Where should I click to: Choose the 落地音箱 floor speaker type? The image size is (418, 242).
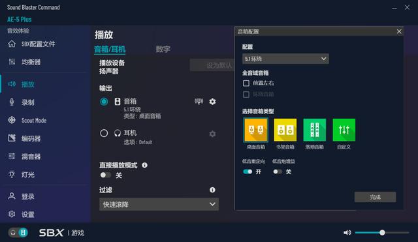(x=315, y=130)
